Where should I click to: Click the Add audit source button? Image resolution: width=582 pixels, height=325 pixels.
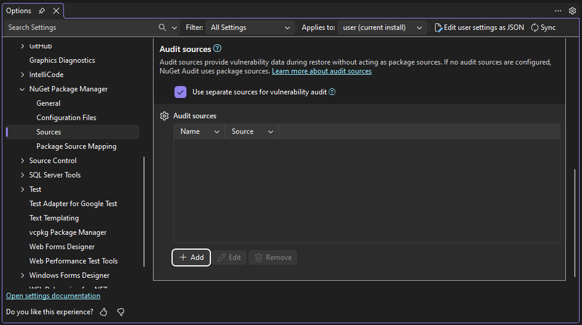[x=191, y=257]
